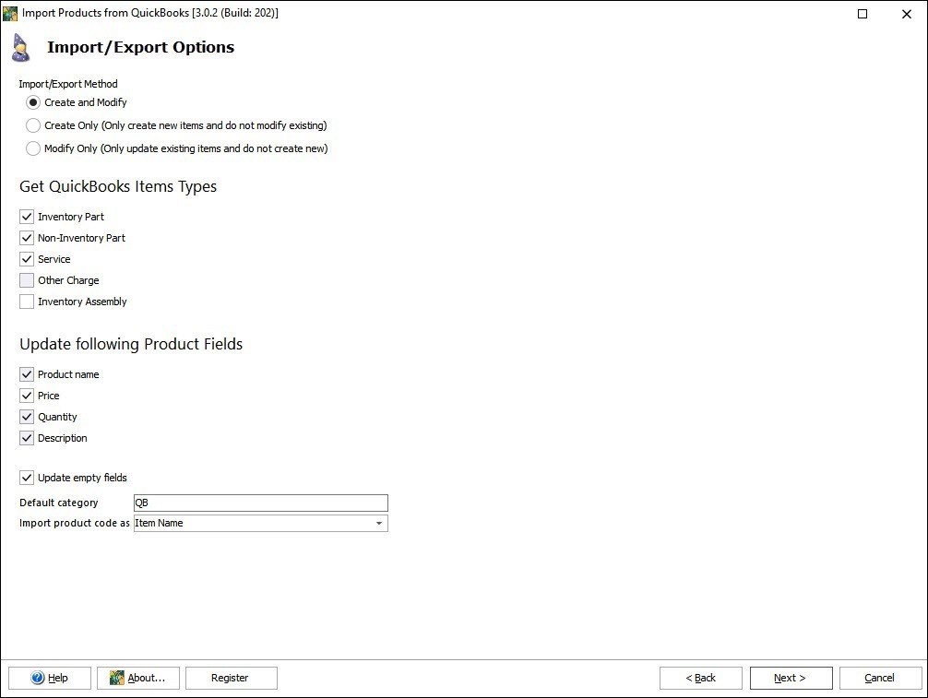The width and height of the screenshot is (928, 698).
Task: Uncheck the Update empty fields option
Action: tap(27, 478)
